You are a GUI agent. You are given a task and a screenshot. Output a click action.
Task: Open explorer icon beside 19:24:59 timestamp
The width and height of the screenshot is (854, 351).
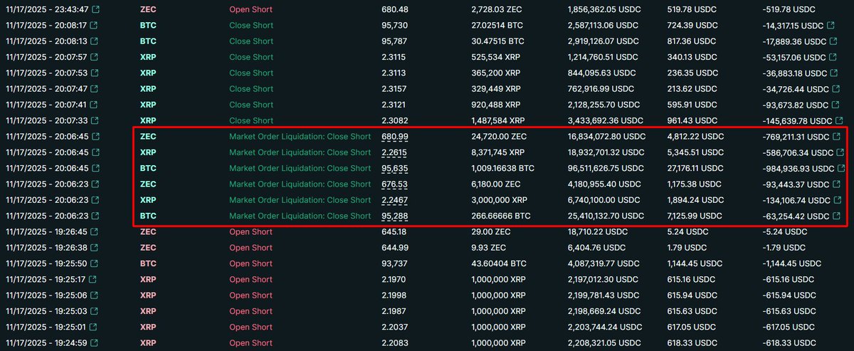click(x=95, y=343)
